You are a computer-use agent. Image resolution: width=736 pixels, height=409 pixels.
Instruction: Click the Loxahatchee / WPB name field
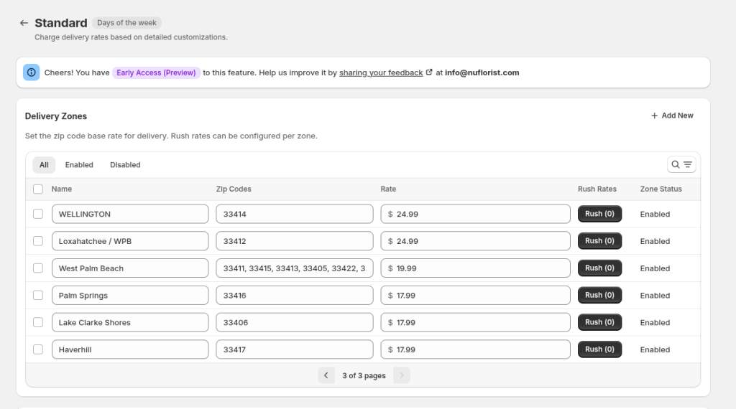point(130,241)
